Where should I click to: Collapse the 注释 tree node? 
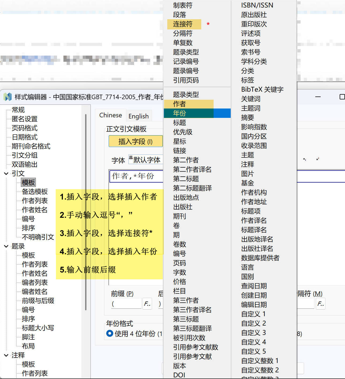[x=6, y=355]
